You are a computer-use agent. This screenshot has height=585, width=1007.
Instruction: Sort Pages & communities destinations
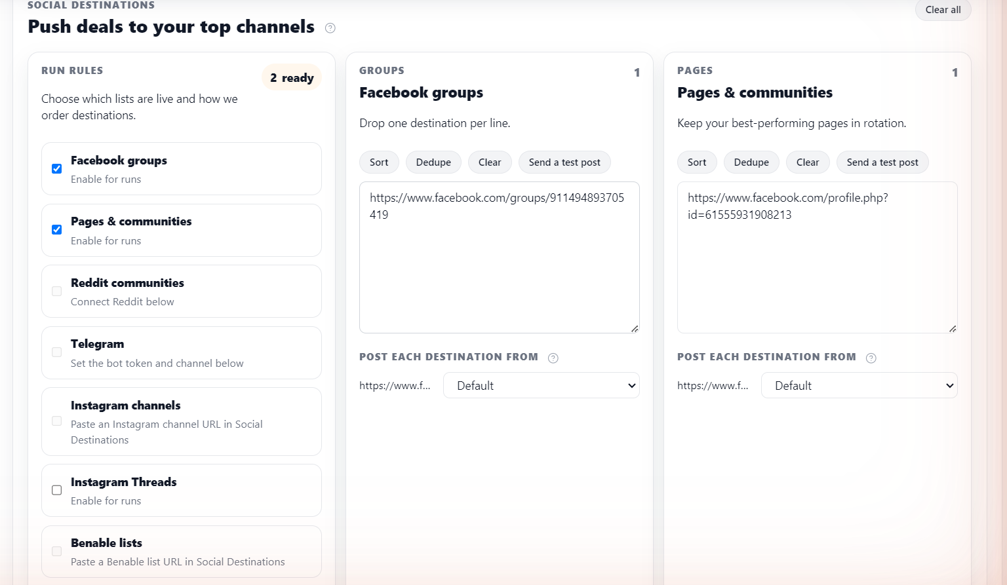(x=697, y=162)
